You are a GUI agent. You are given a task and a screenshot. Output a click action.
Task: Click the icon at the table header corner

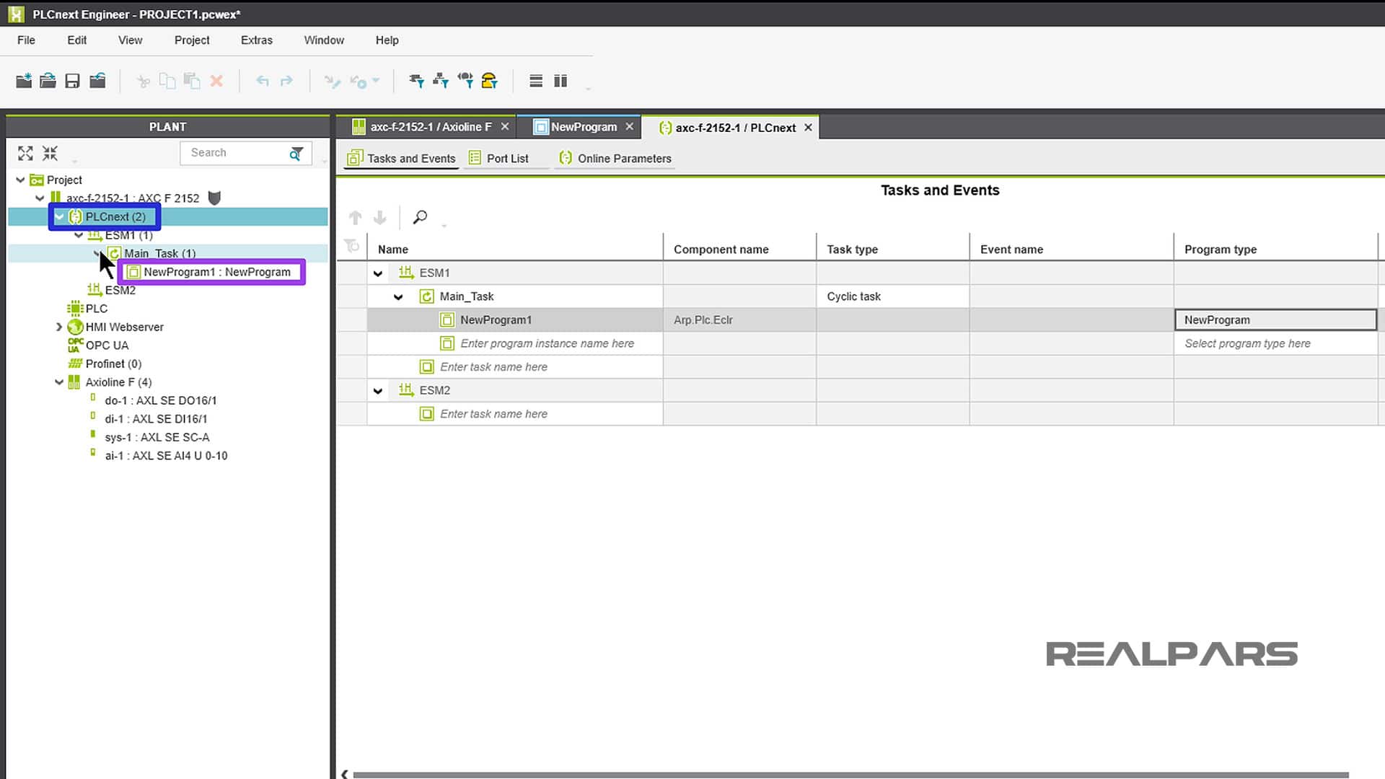352,246
